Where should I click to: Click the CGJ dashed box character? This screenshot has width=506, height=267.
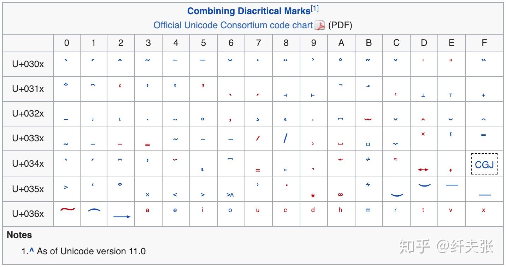[x=484, y=164]
